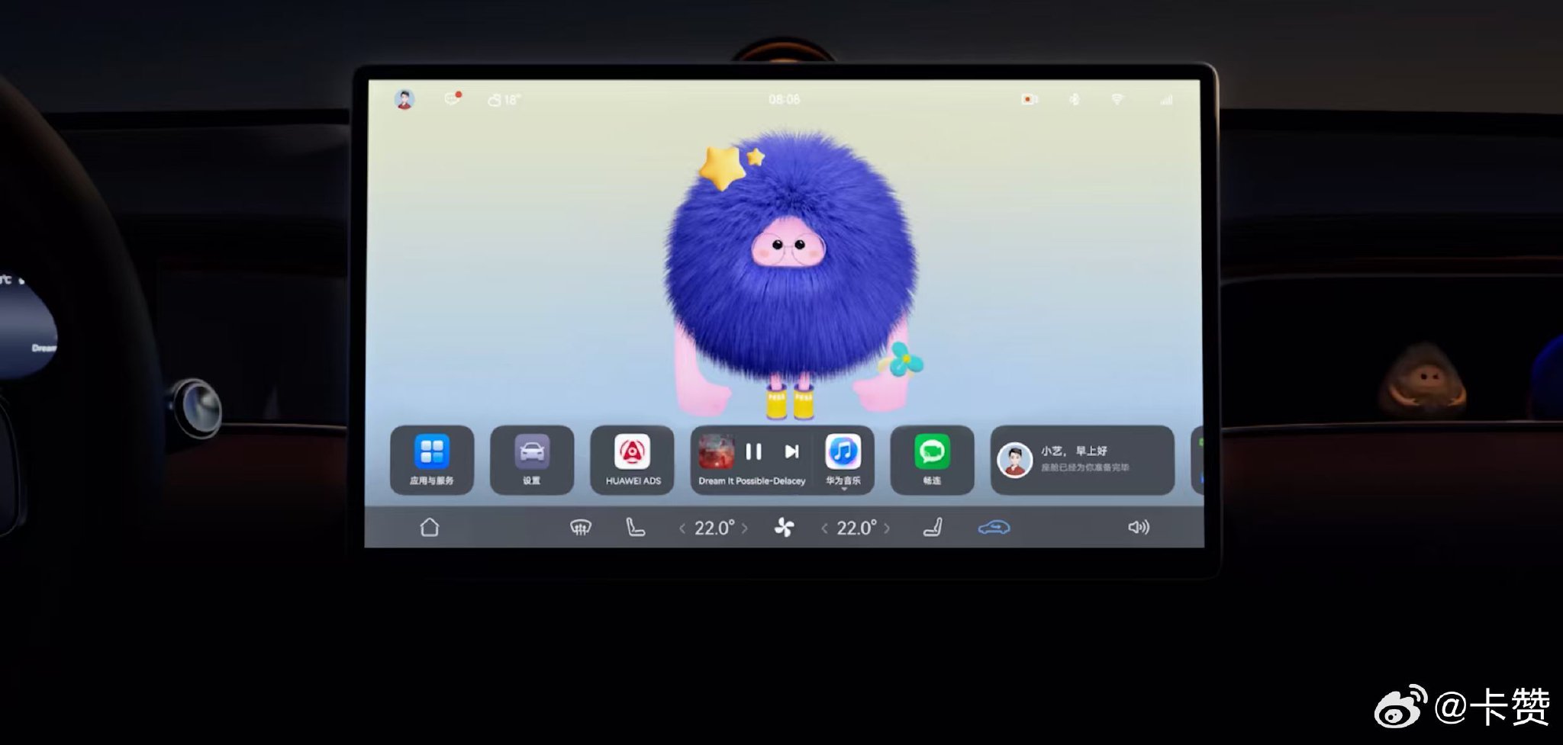Open the user profile avatar in status bar

tap(404, 99)
